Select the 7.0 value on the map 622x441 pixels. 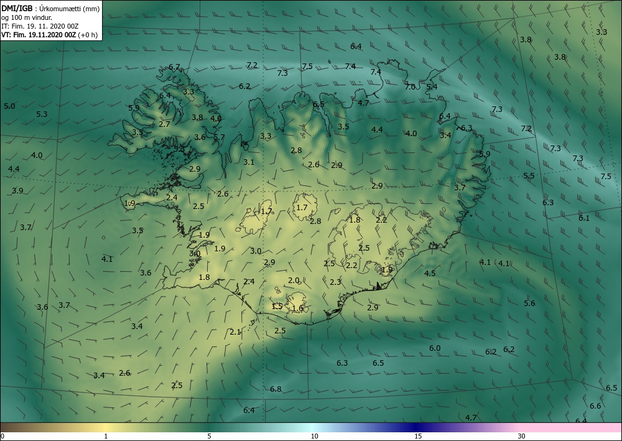click(410, 86)
